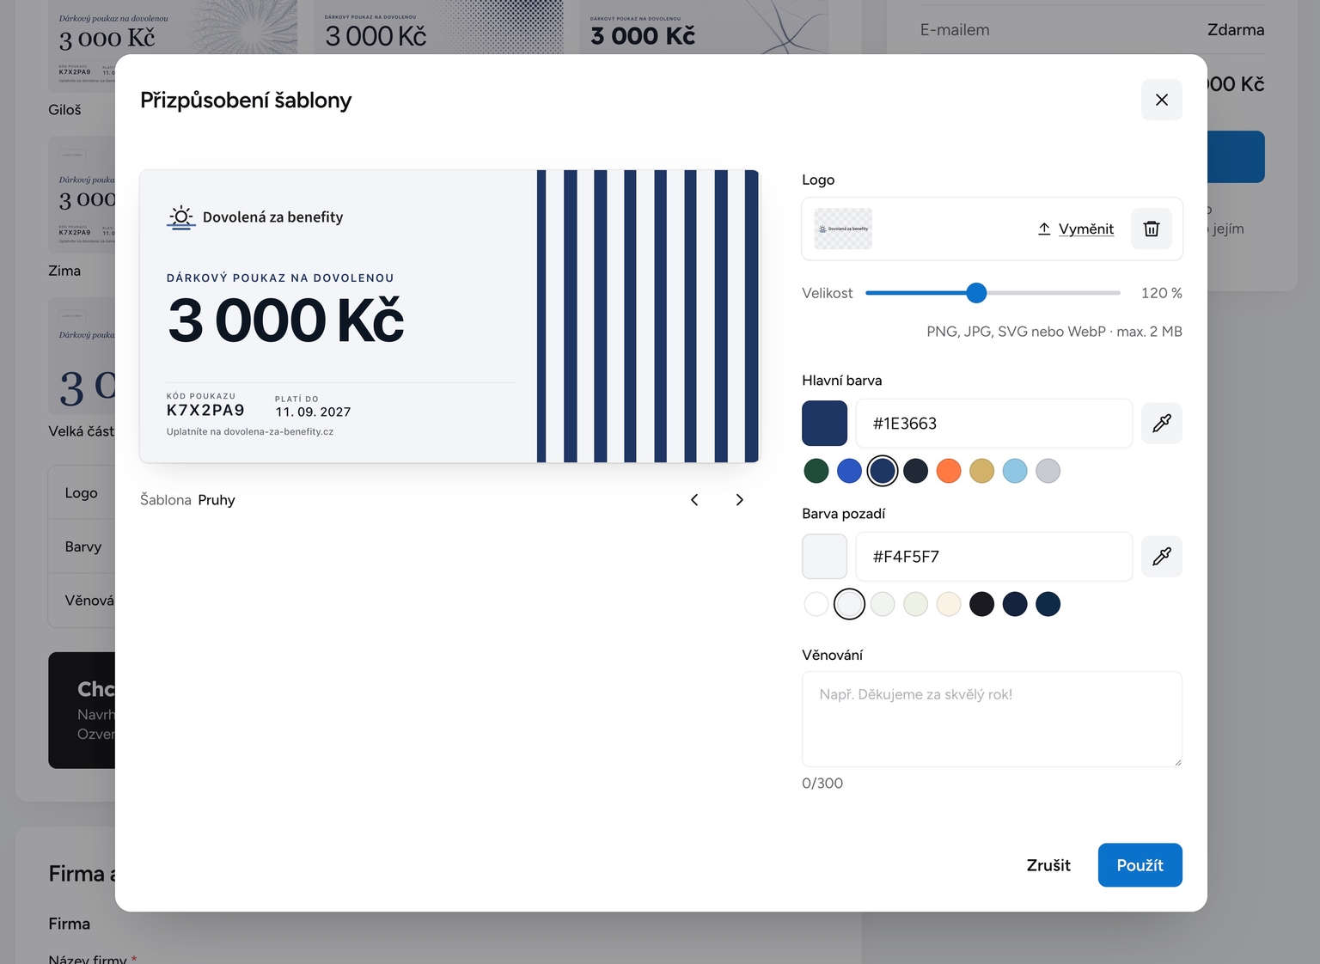Go to next template with right arrow

click(739, 499)
